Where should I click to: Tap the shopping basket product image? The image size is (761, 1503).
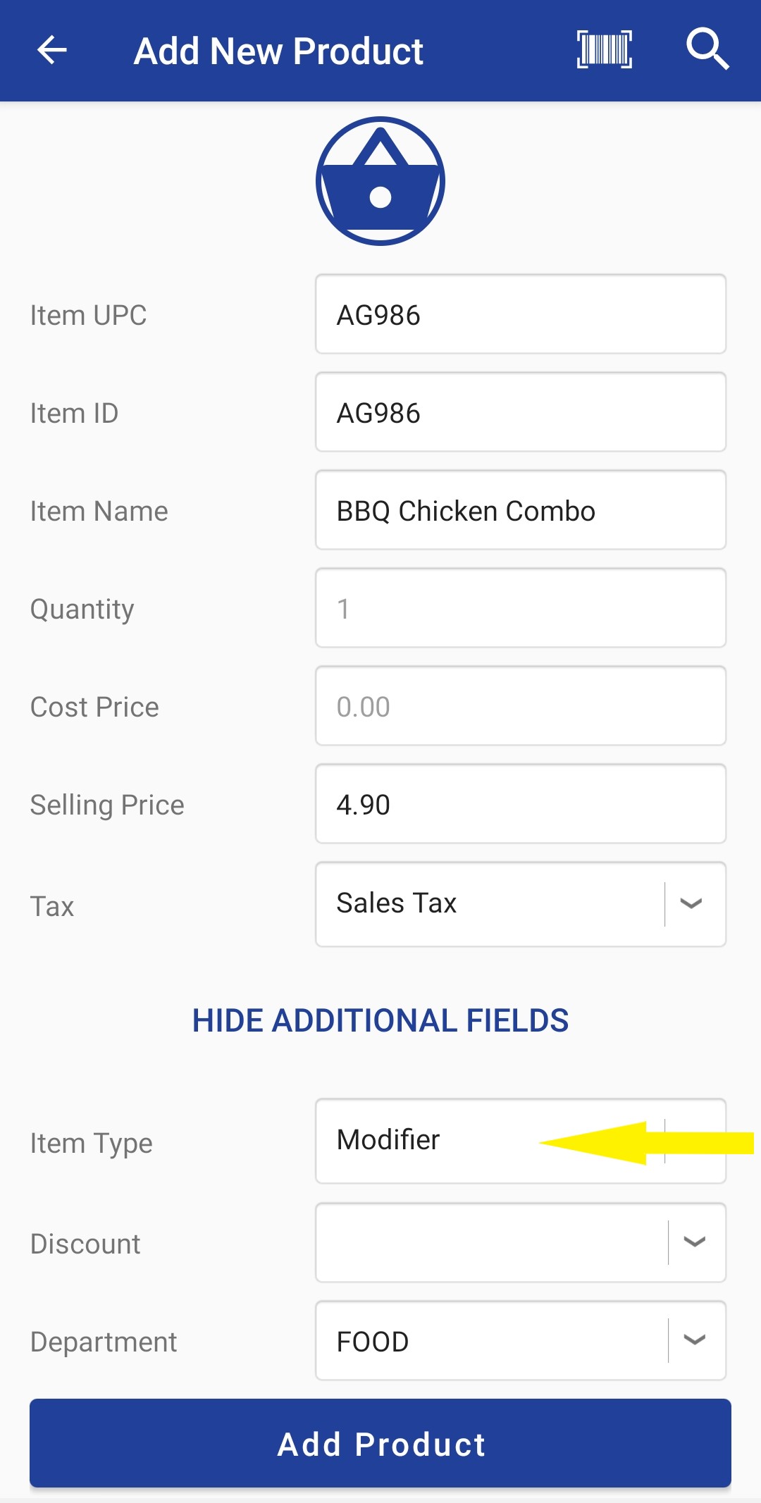click(380, 181)
